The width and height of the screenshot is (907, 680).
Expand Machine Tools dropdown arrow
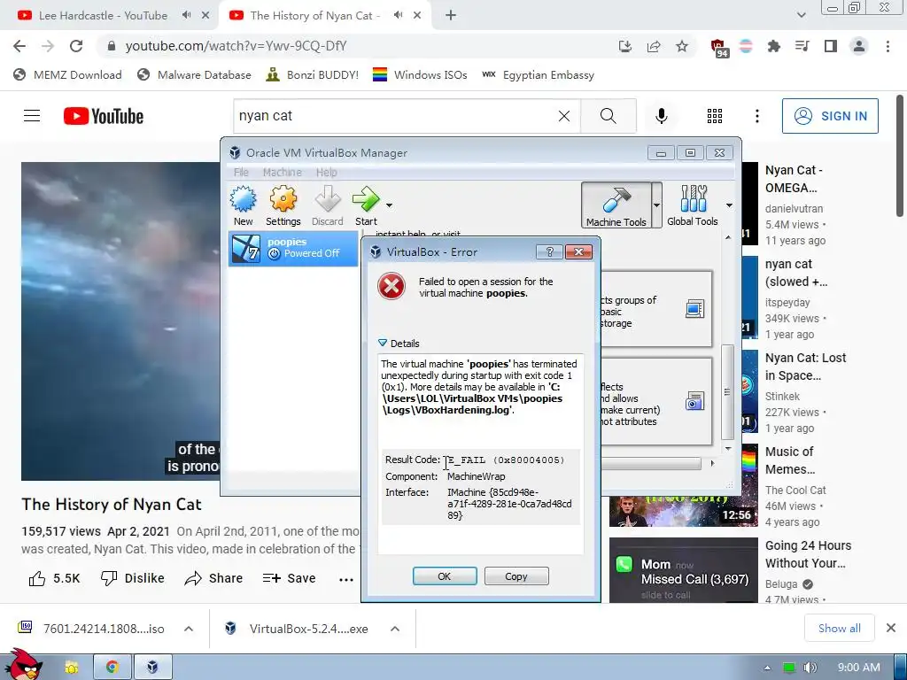[656, 205]
